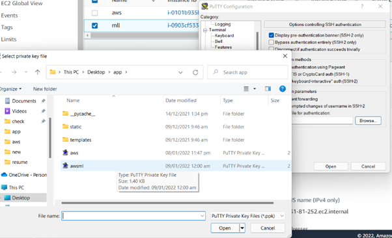Image resolution: width=392 pixels, height=238 pixels.
Task: Sort by the Type column header
Action: 228,100
